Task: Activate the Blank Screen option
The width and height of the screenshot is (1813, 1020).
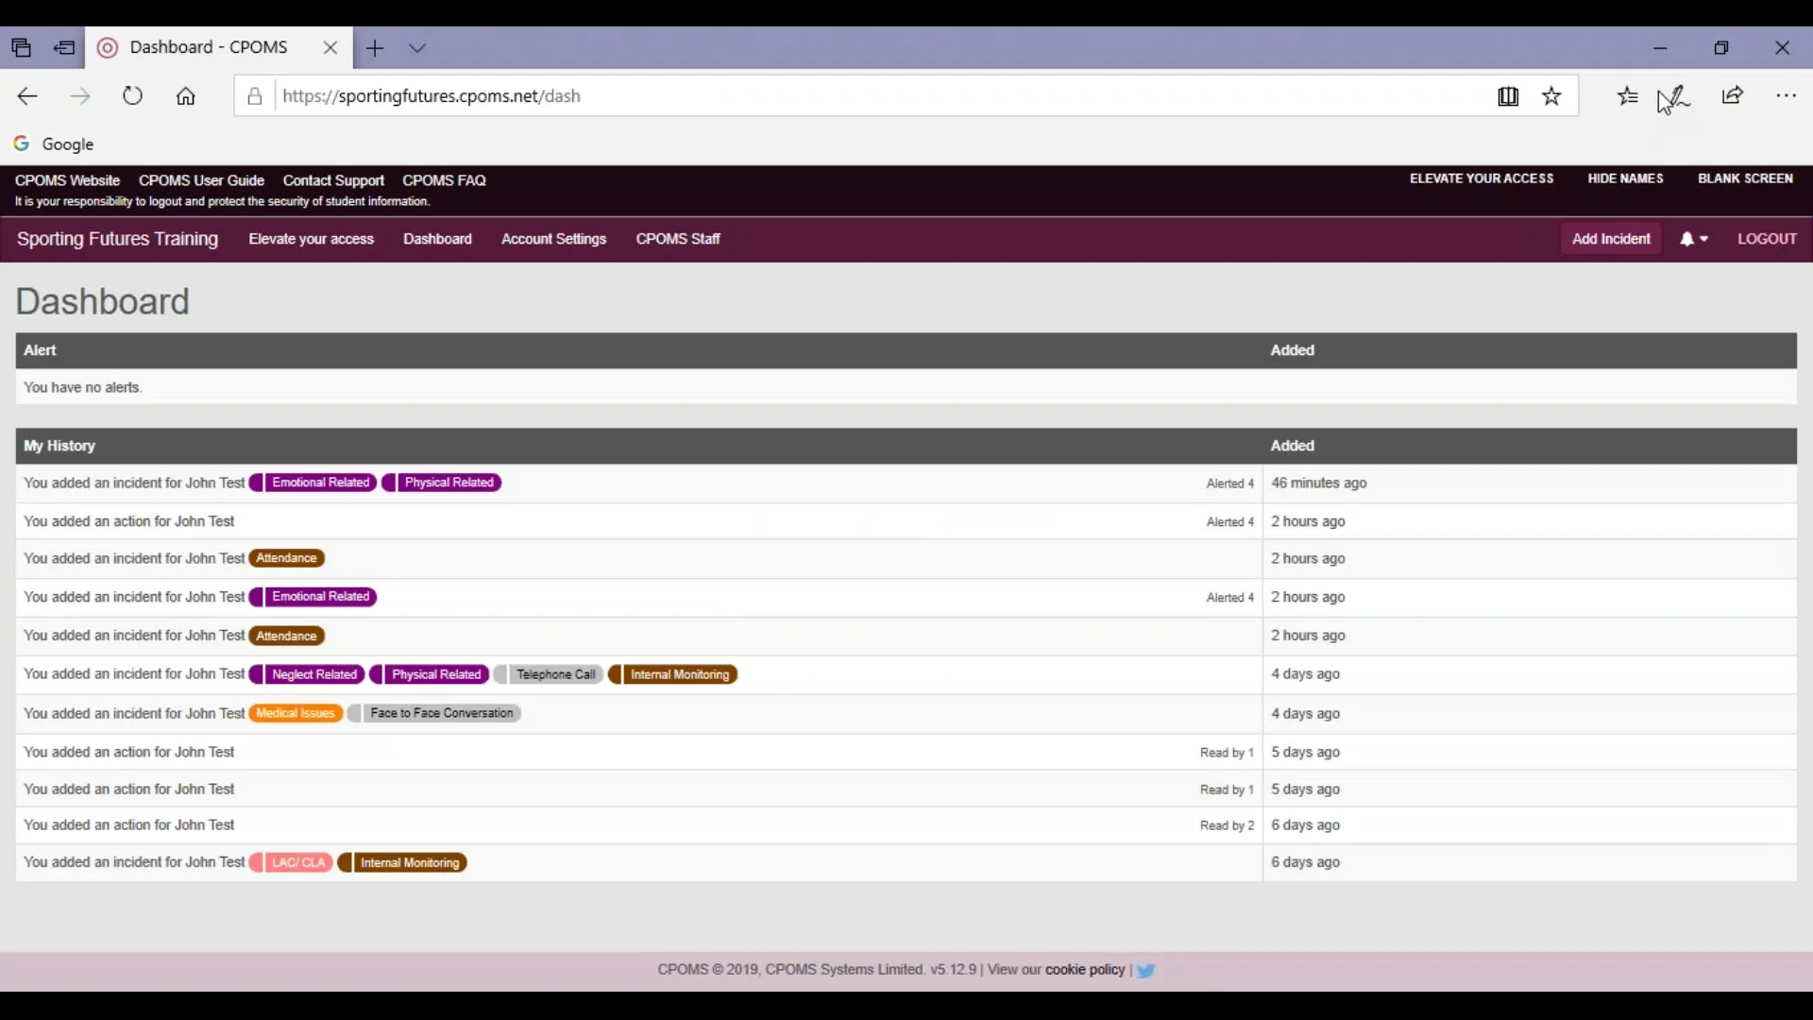Action: pyautogui.click(x=1745, y=178)
